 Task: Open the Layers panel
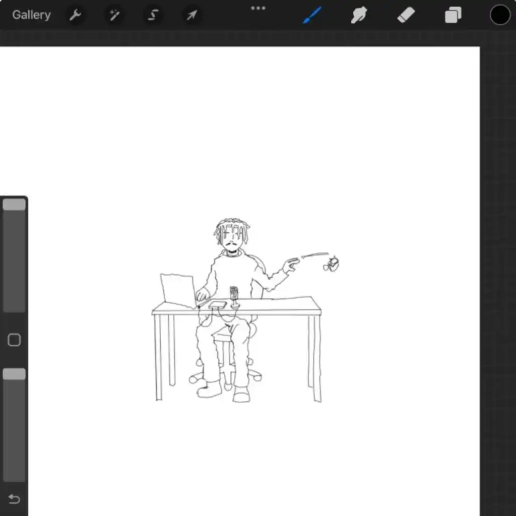click(x=453, y=16)
